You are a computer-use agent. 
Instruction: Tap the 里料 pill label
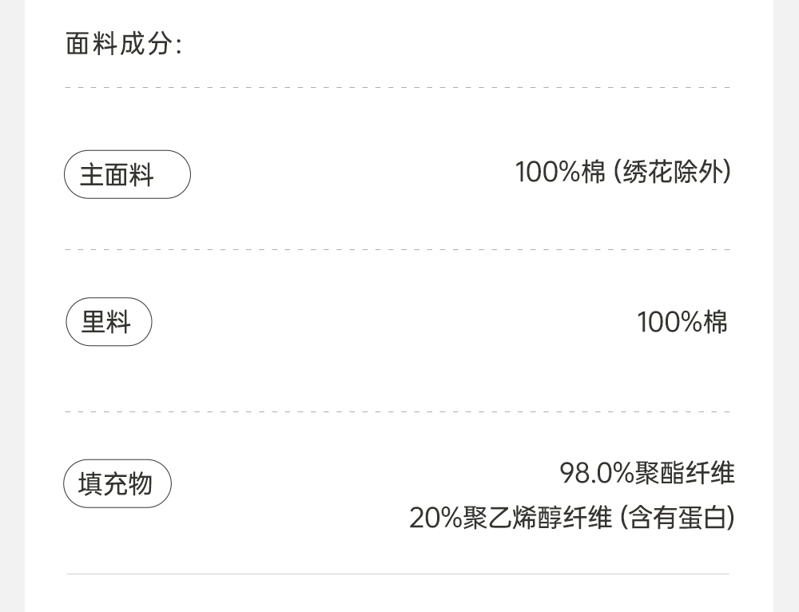coord(108,323)
